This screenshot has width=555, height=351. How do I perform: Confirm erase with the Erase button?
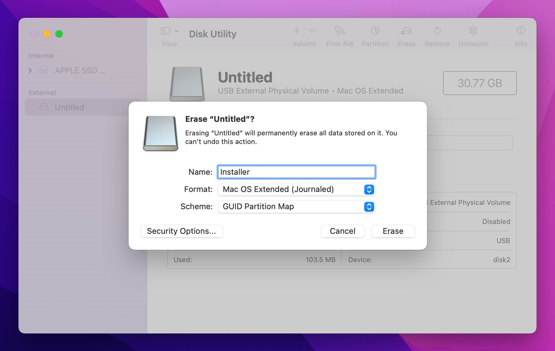click(393, 231)
